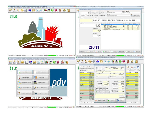Open the green S receivables icon in top-left window toolbar
This screenshot has width=151, height=114.
(x=52, y=10)
